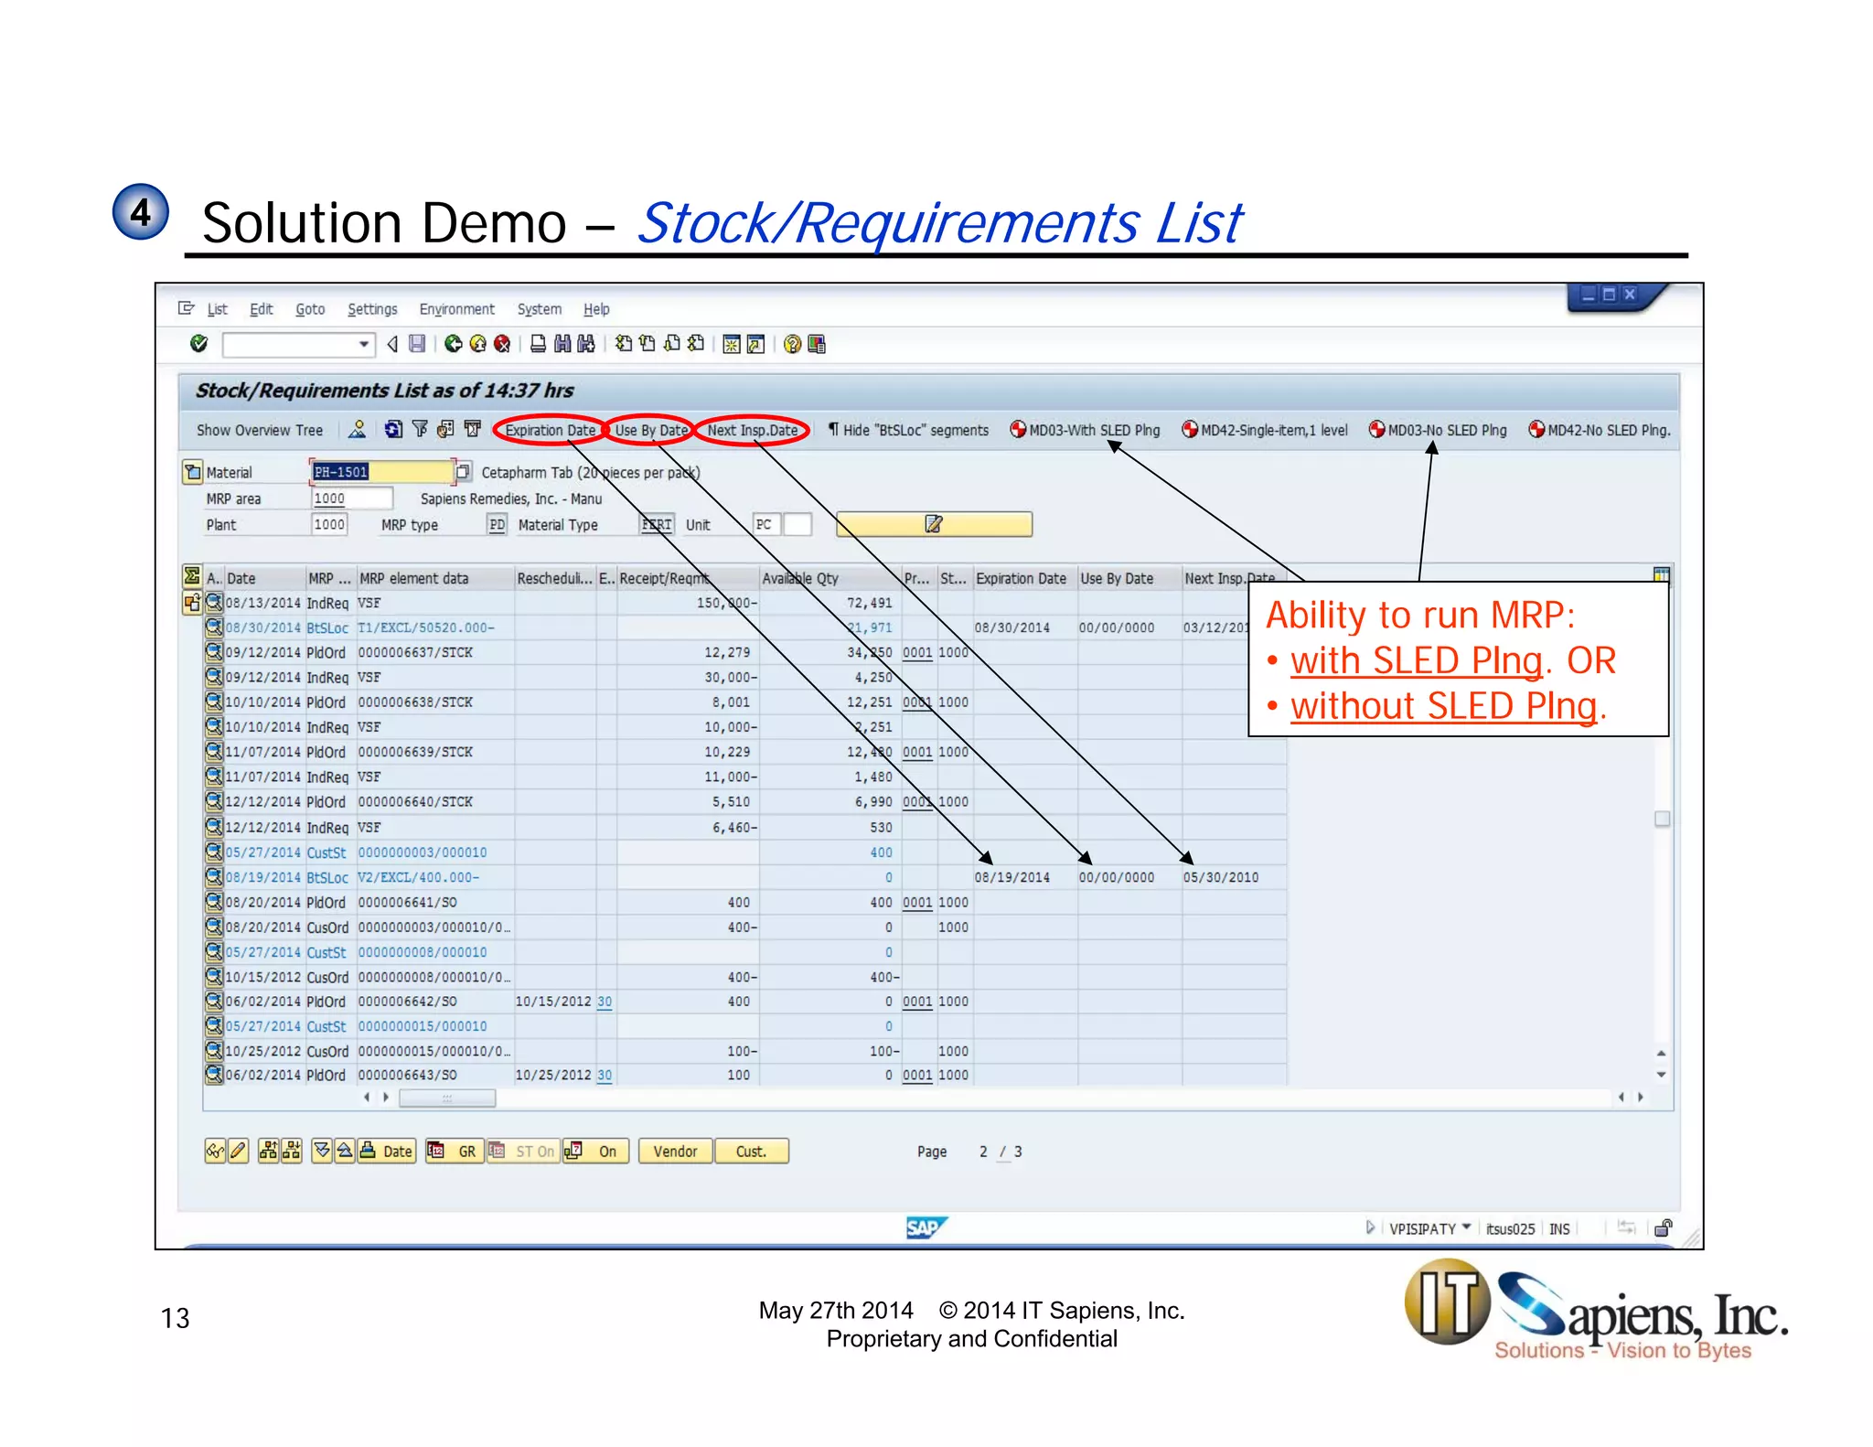Click the GR button
Screen dimensions: 1873x1447
coord(455,1152)
